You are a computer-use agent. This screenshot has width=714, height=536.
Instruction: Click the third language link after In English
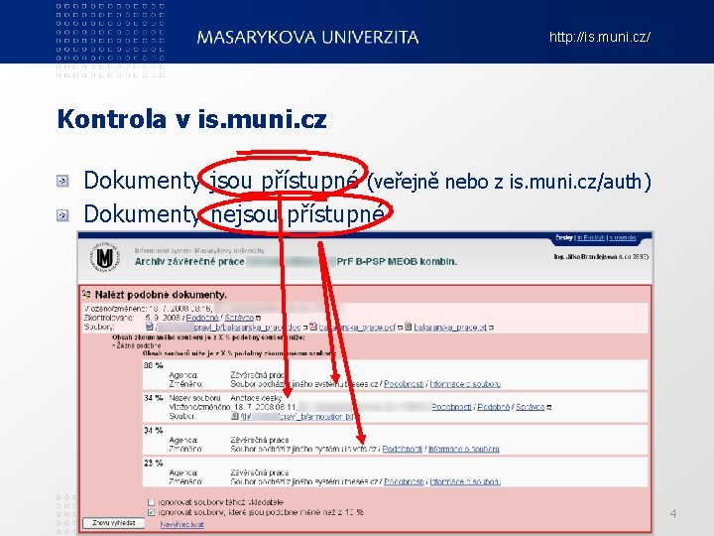pyautogui.click(x=623, y=238)
